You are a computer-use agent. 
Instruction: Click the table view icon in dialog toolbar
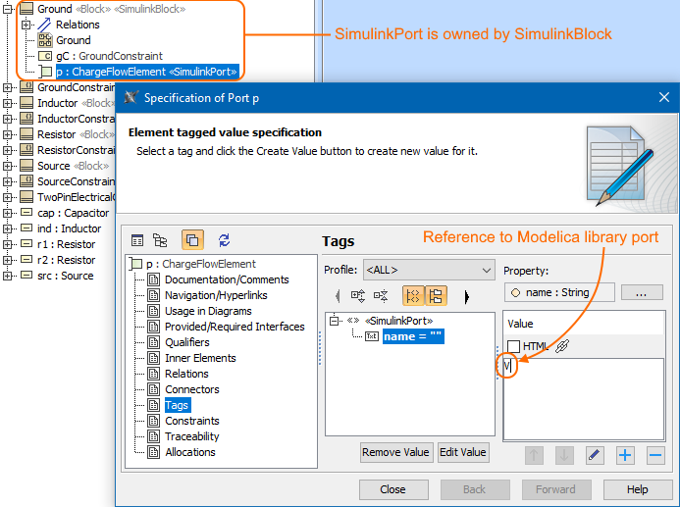coord(137,240)
